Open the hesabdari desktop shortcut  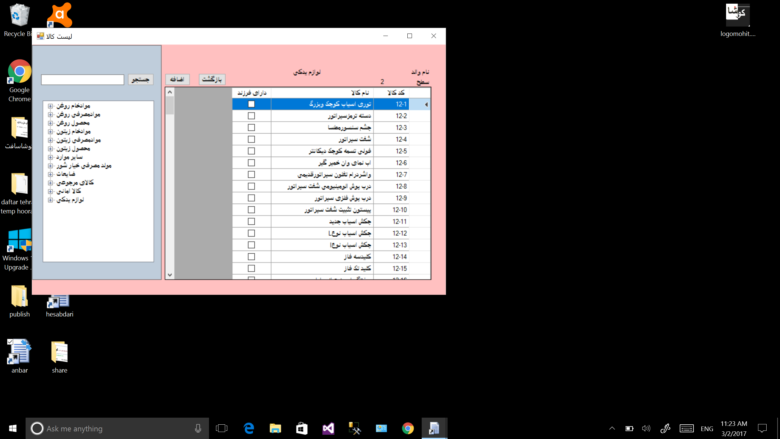(59, 302)
